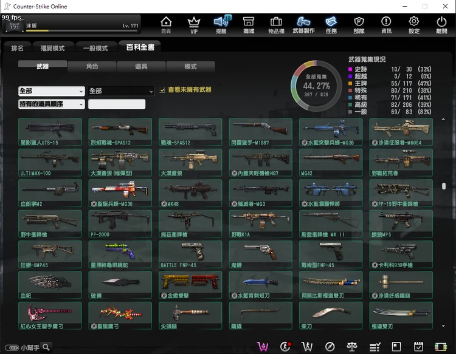Screen dimensions: 456x354
Task: Click the compass icon in bottom bar
Action: [x=330, y=347]
